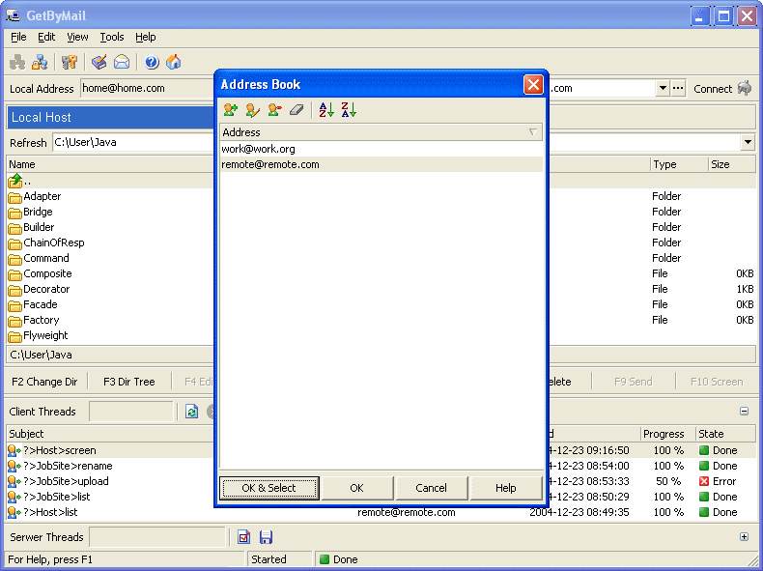Click the edit contact pencil icon

coord(252,110)
